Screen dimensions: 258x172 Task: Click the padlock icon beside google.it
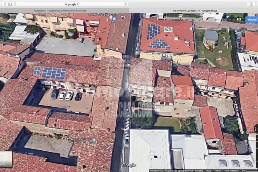click(x=66, y=4)
